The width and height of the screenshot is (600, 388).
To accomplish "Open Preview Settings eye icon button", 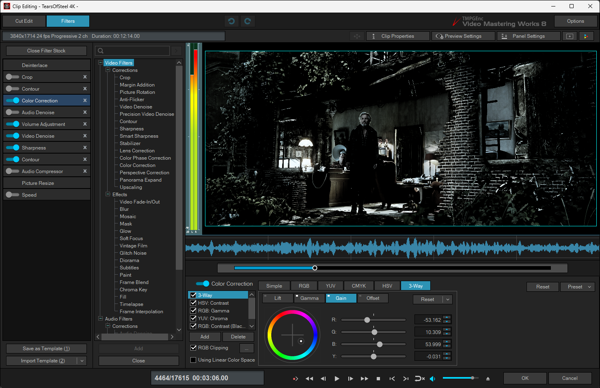I will (x=463, y=36).
